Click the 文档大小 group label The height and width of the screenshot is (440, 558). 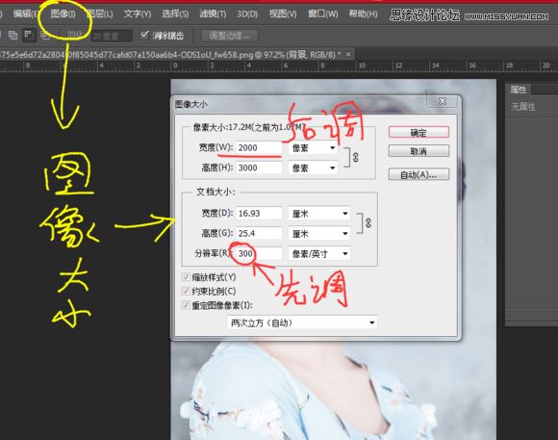(216, 192)
